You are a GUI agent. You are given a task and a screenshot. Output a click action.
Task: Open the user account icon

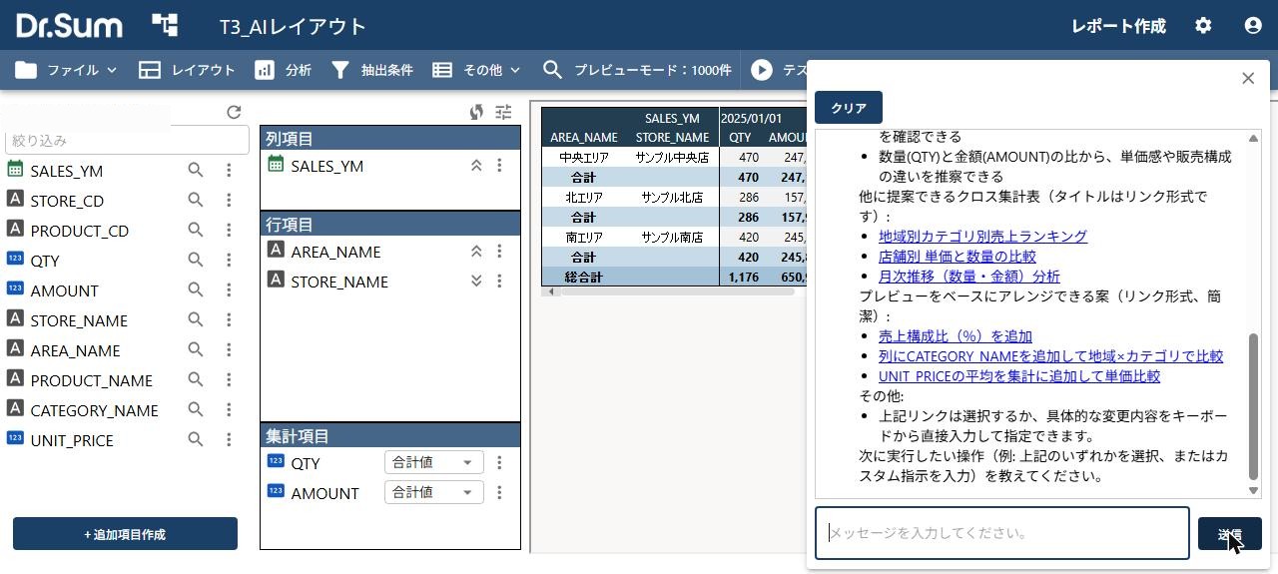[x=1253, y=25]
